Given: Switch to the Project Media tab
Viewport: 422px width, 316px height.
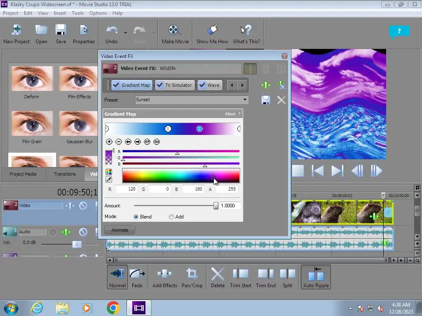Looking at the screenshot, I should pyautogui.click(x=23, y=174).
